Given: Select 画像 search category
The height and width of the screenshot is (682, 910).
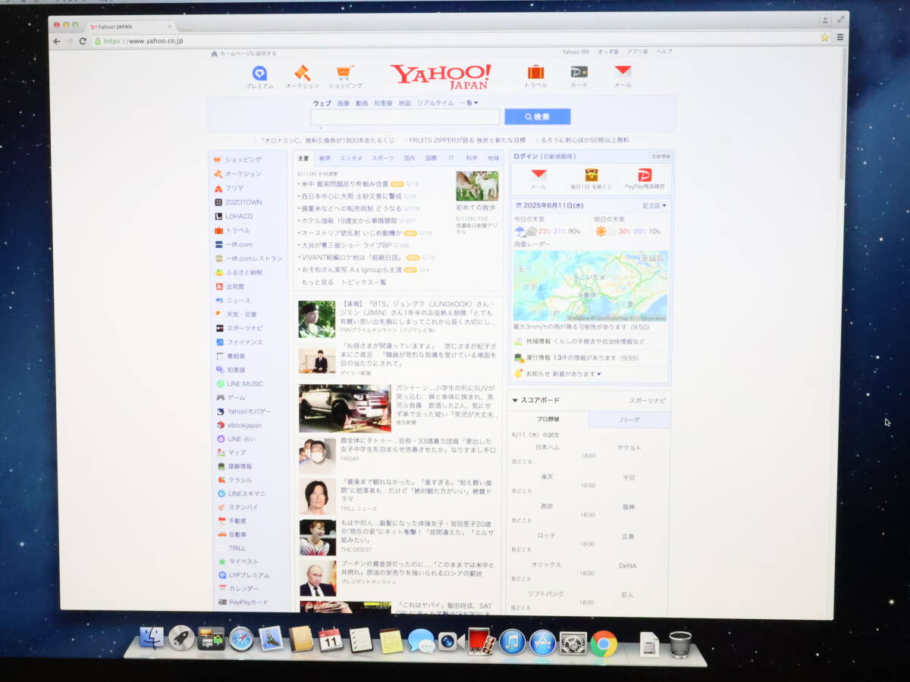Looking at the screenshot, I should tap(344, 103).
